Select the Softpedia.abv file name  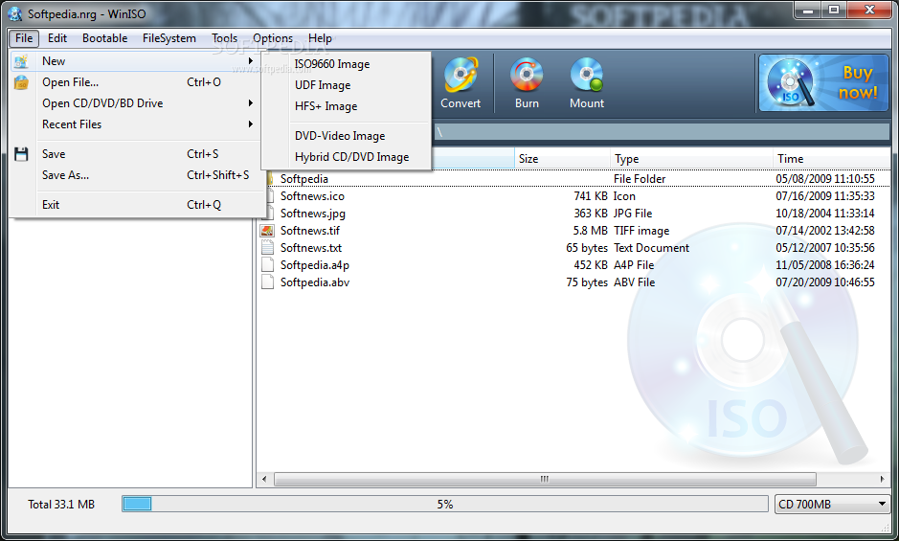[x=315, y=282]
